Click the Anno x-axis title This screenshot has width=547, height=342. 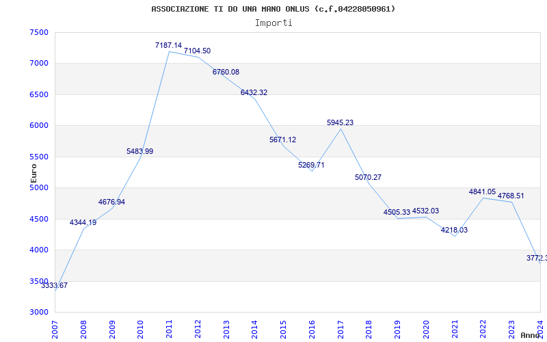[529, 335]
